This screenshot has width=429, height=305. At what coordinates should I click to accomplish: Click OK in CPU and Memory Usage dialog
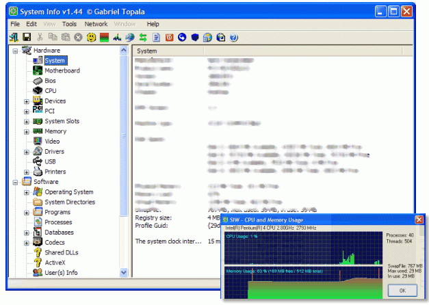pyautogui.click(x=402, y=291)
